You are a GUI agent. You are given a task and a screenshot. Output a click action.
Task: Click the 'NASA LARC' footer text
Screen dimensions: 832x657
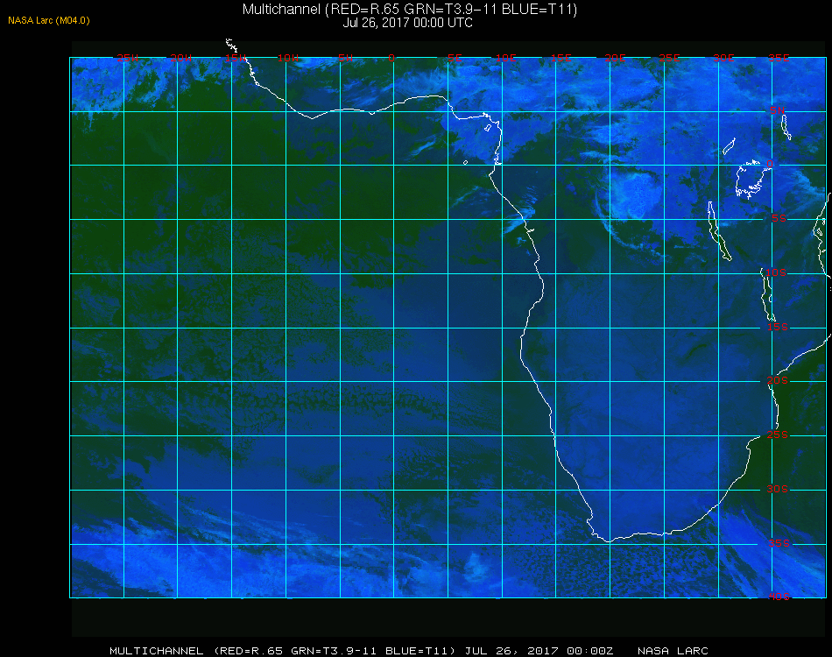click(x=673, y=651)
